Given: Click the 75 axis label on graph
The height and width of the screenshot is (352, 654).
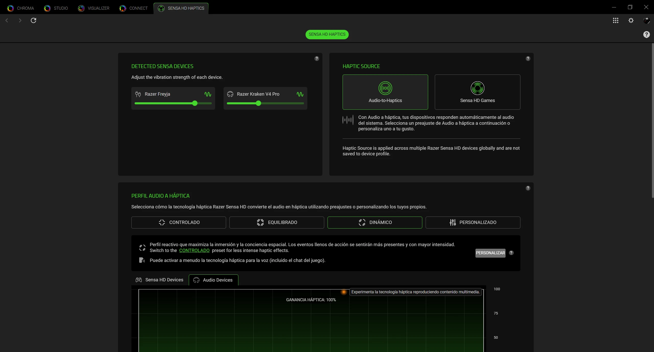Looking at the screenshot, I should click(496, 313).
